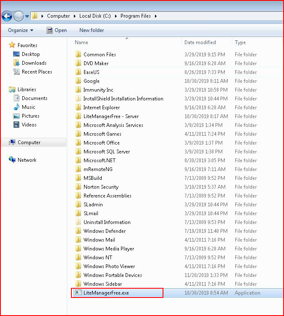The width and height of the screenshot is (284, 316).
Task: Click the Libraries icon in sidebar
Action: [12, 90]
